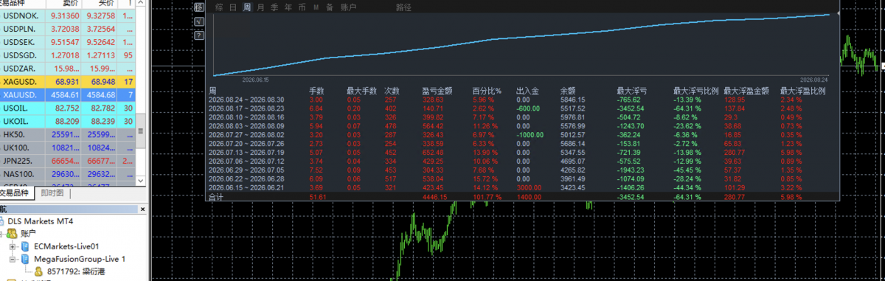Click the 移 move panel icon
The width and height of the screenshot is (885, 281).
click(x=199, y=7)
